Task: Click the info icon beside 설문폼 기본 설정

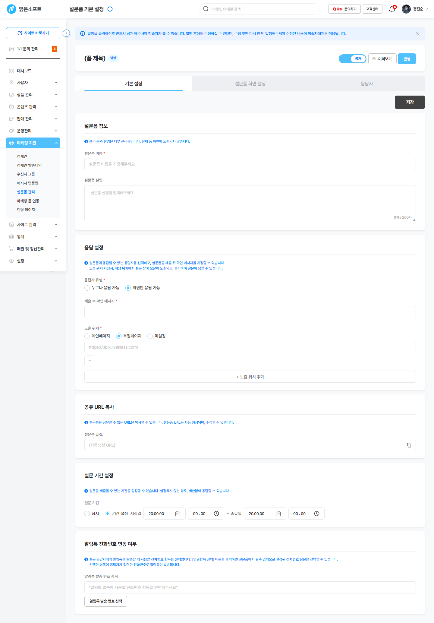Action: point(110,9)
